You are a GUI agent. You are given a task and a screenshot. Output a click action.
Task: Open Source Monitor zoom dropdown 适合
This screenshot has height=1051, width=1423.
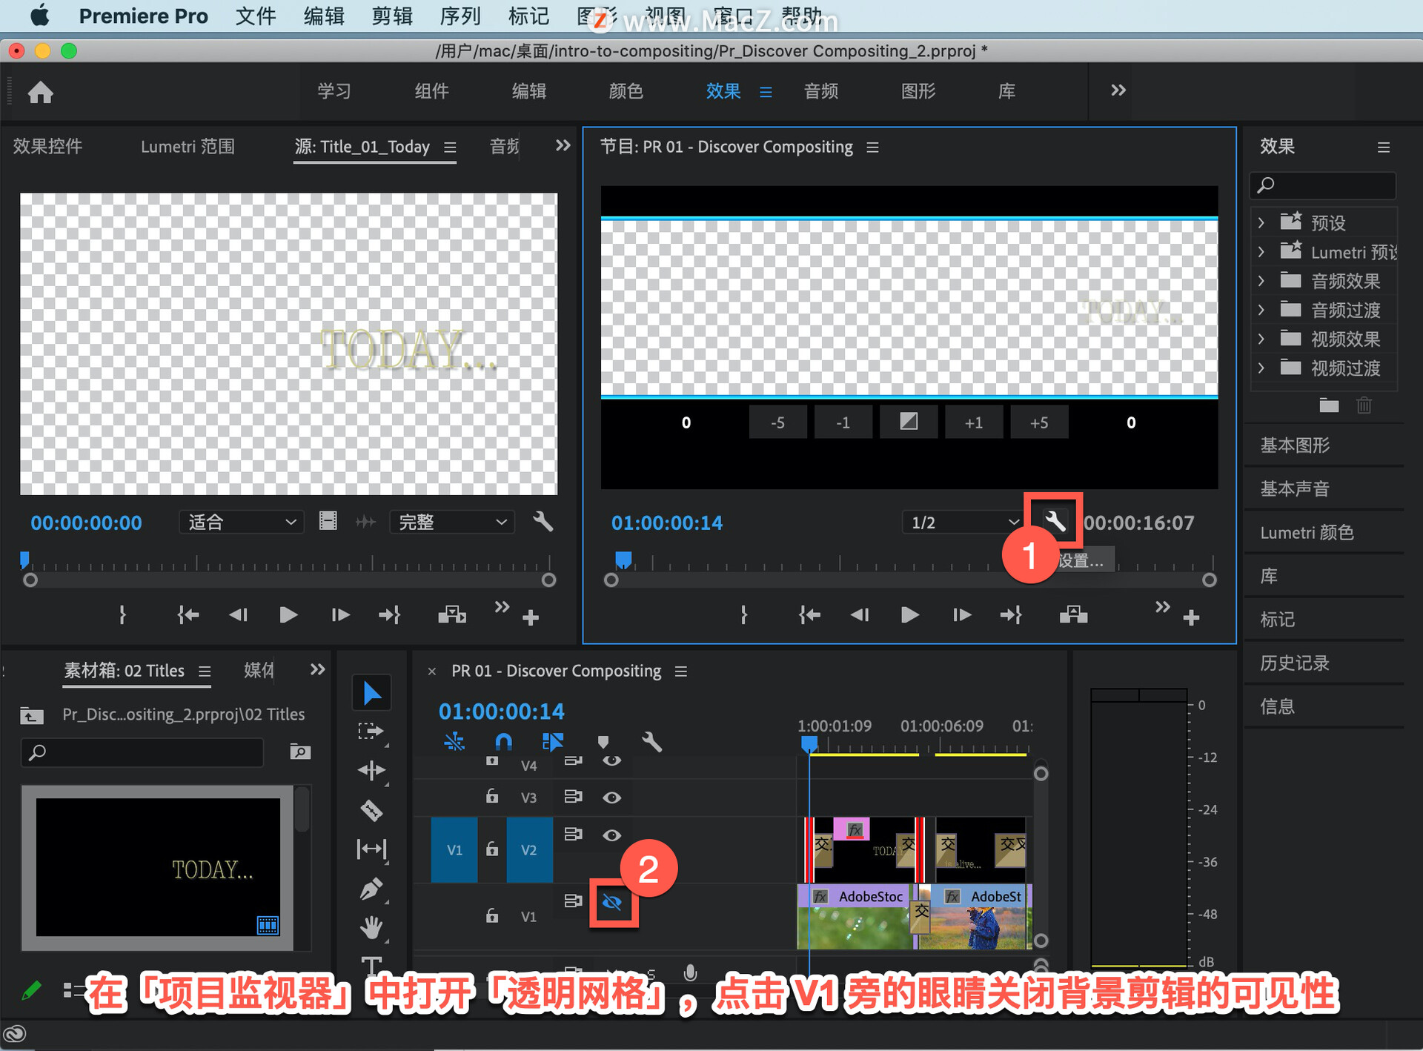(x=242, y=522)
